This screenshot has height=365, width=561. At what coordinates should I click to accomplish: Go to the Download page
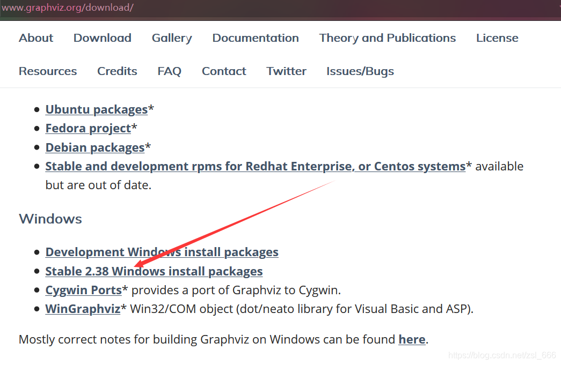pyautogui.click(x=103, y=38)
